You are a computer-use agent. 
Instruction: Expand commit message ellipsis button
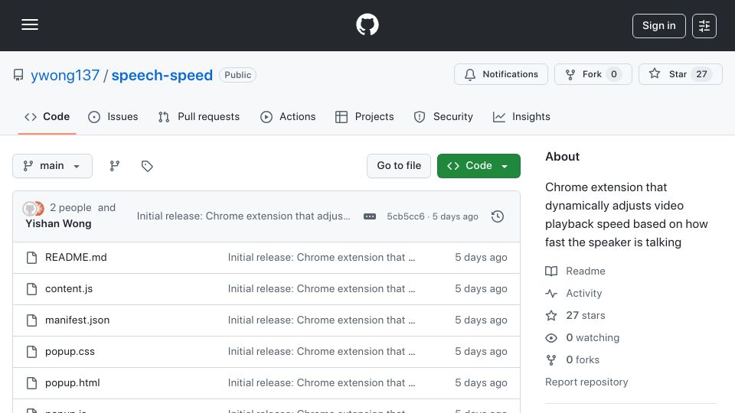click(369, 216)
